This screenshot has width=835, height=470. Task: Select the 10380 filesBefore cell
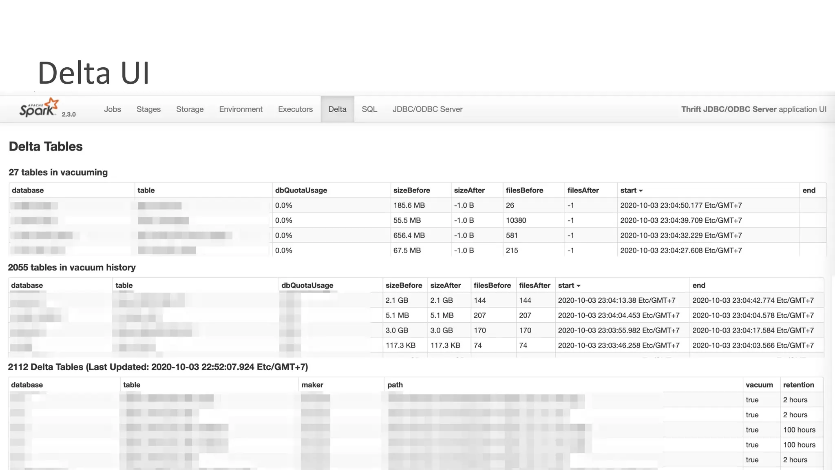(516, 220)
